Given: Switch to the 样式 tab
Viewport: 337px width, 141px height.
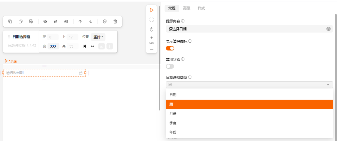Looking at the screenshot, I should point(202,8).
